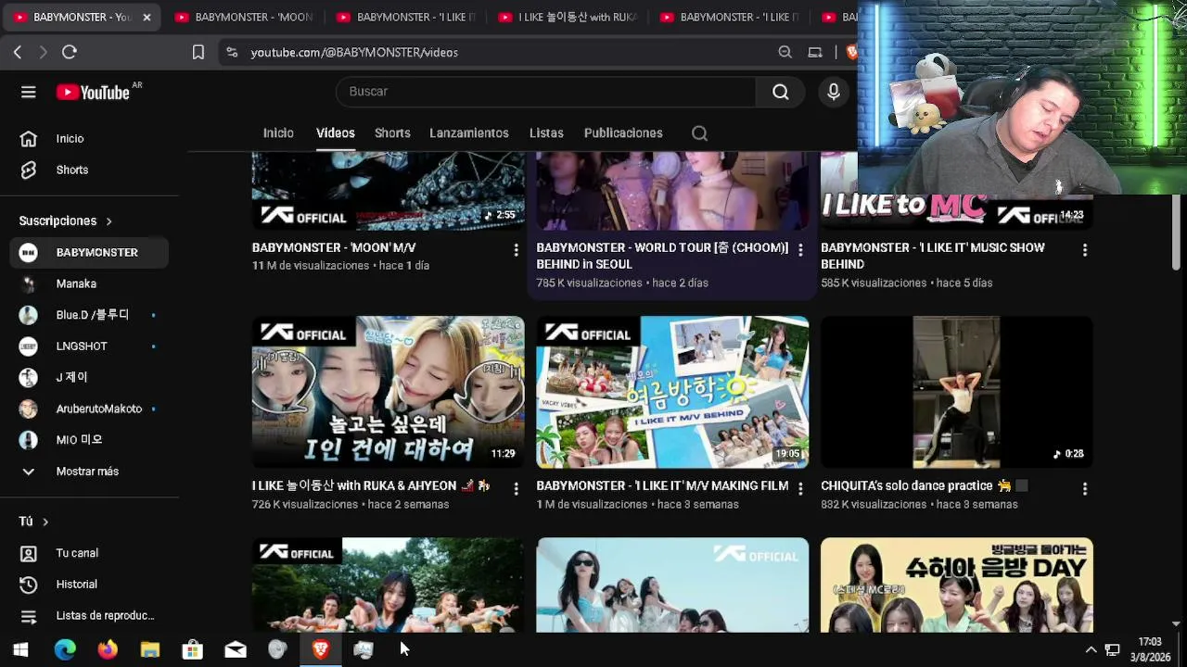Click the Buscar search field
This screenshot has height=667, width=1187.
click(546, 92)
